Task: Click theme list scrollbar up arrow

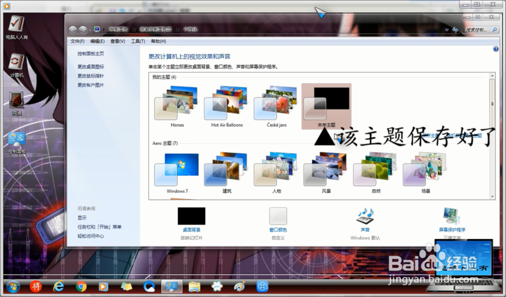Action: tap(492, 76)
